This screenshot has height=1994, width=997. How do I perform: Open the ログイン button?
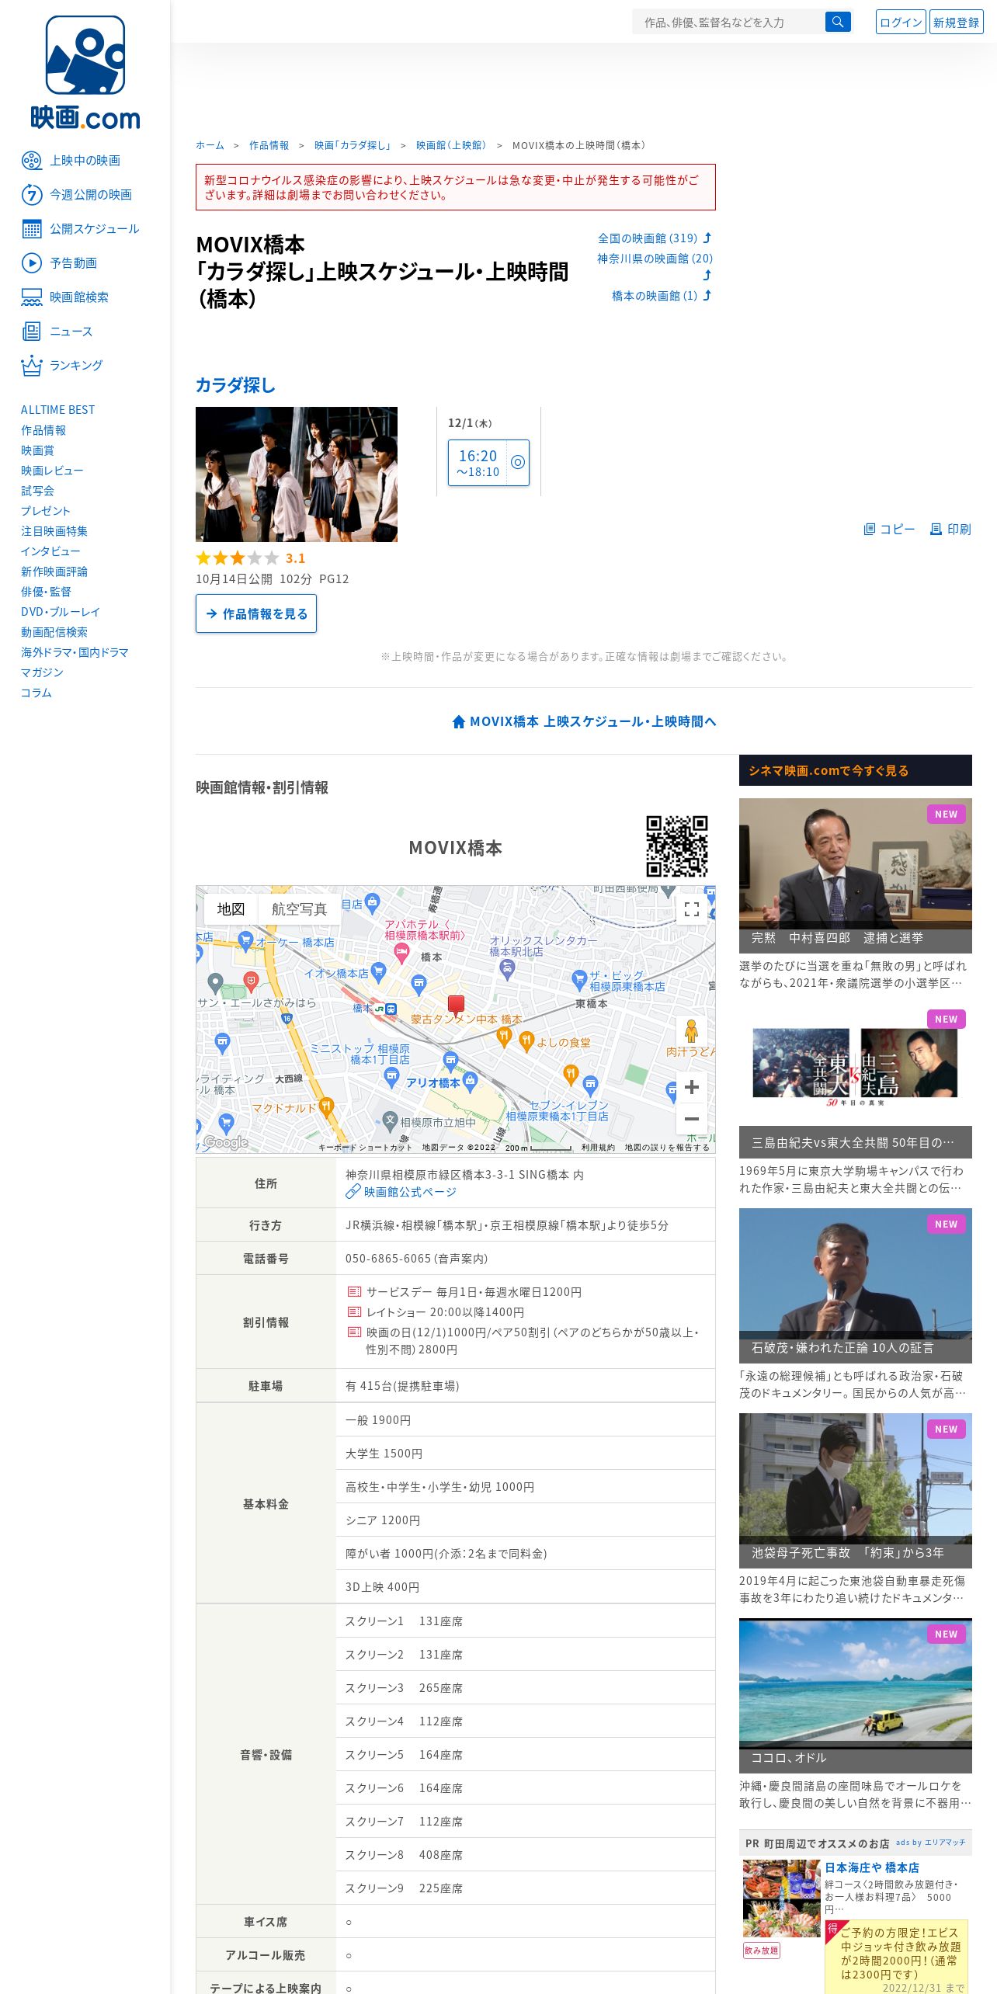coord(901,23)
